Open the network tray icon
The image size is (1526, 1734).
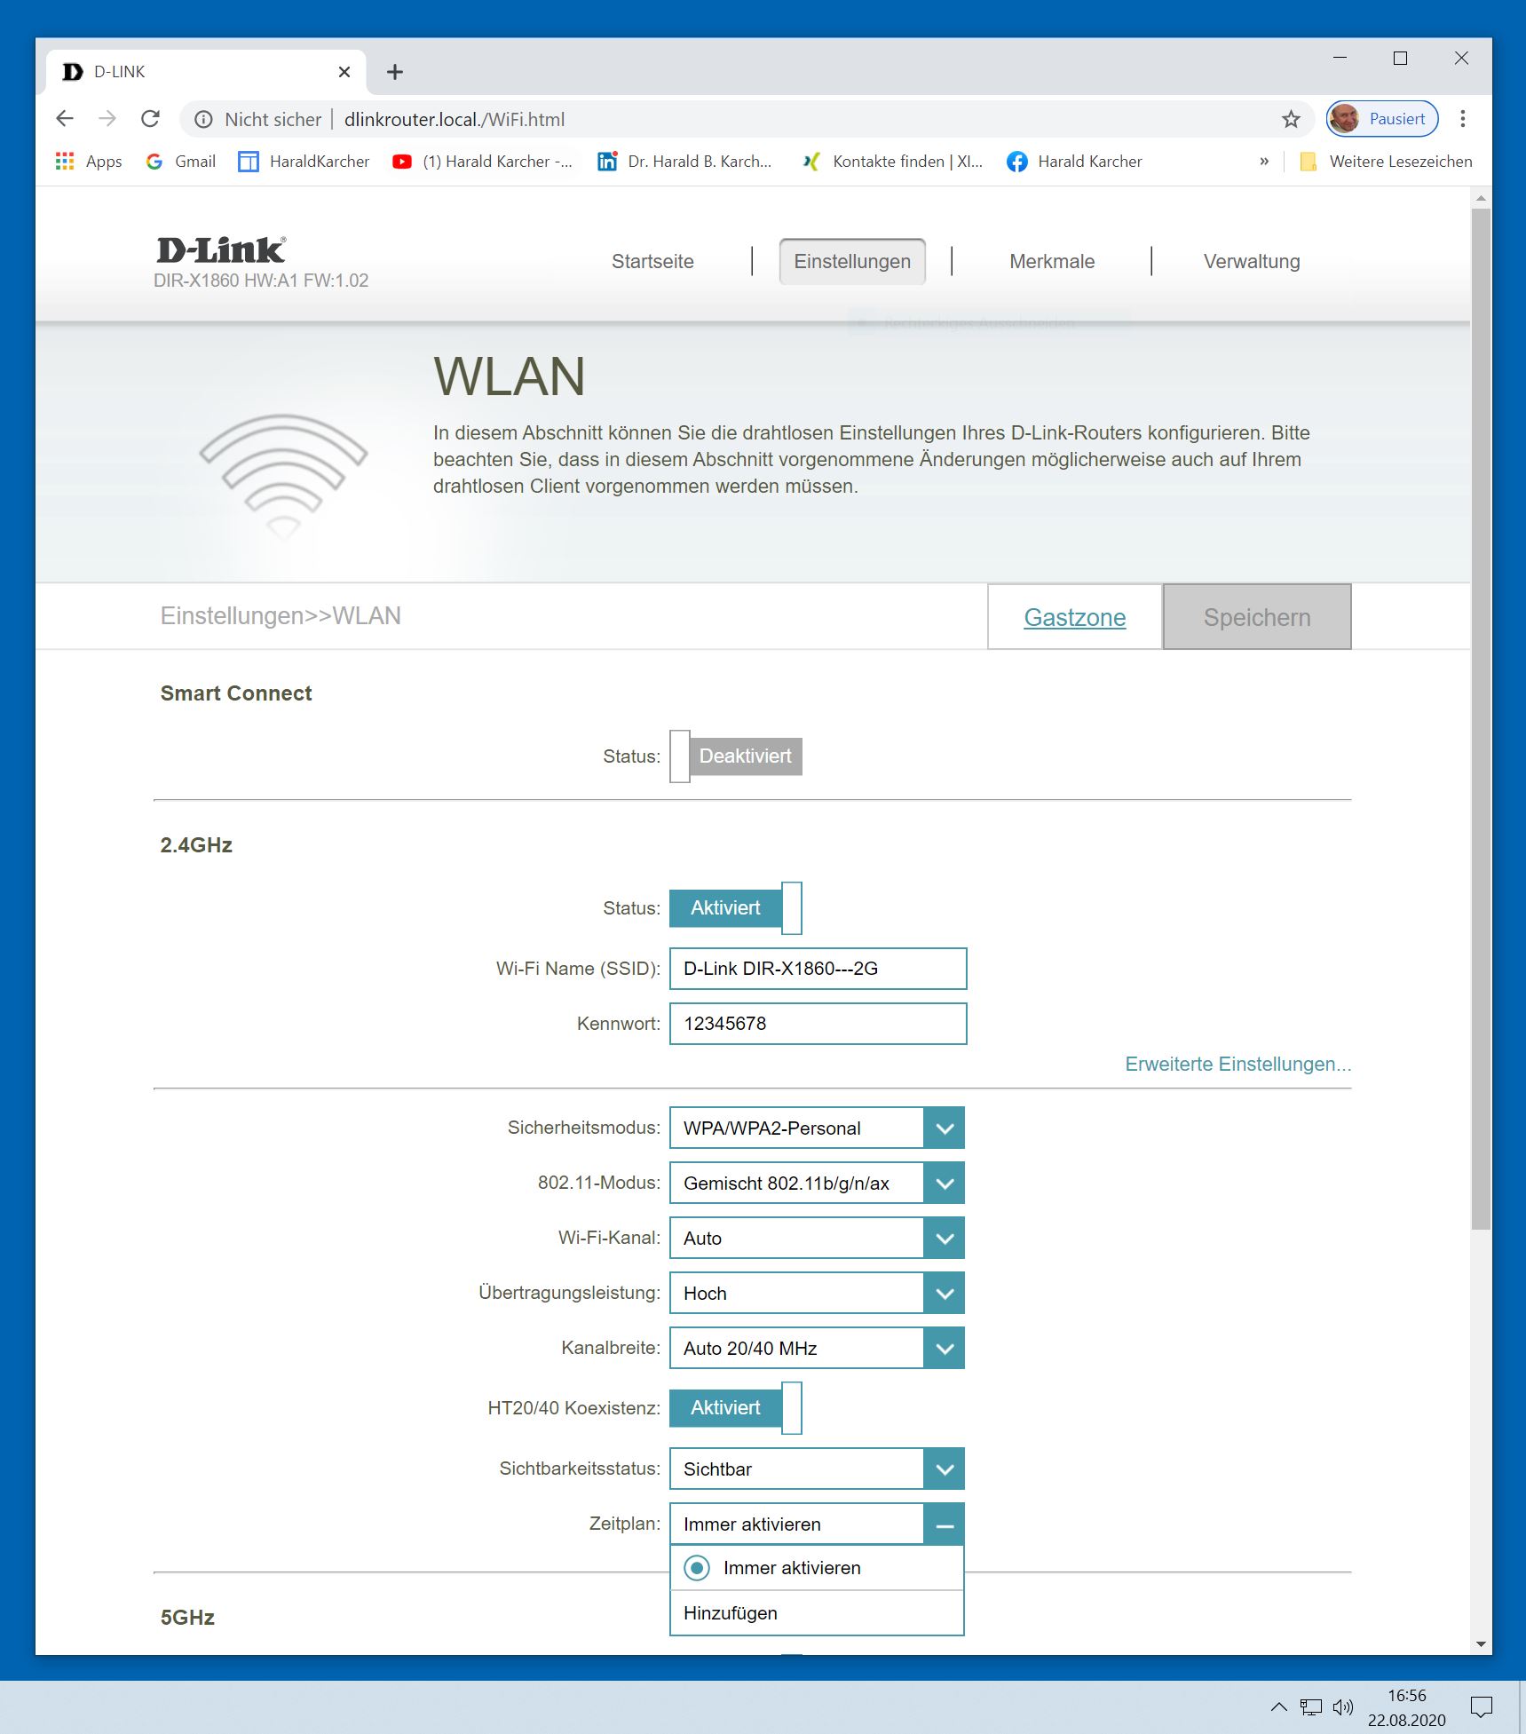click(x=1311, y=1706)
